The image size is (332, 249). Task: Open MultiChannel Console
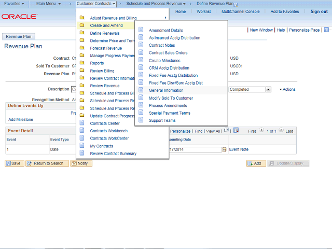(x=240, y=11)
